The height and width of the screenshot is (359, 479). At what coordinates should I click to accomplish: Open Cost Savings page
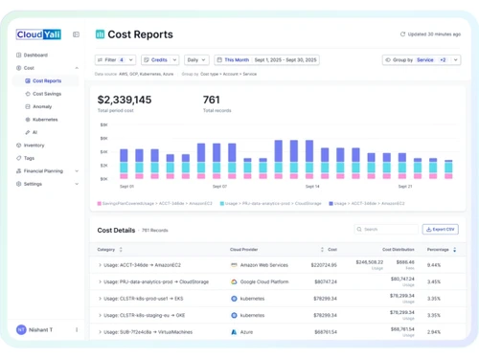47,94
